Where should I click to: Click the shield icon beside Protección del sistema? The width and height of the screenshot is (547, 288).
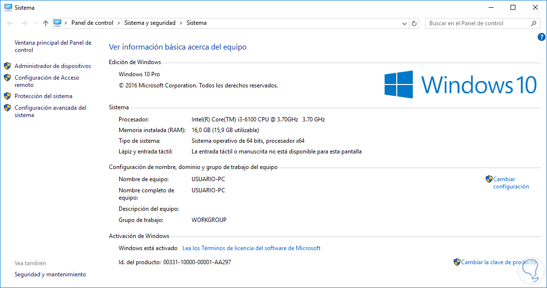(7, 96)
